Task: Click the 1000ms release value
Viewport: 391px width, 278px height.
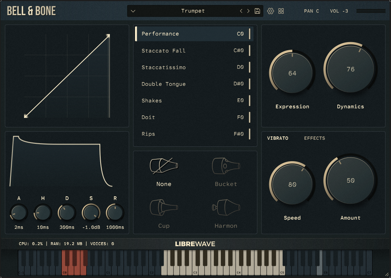Action: (x=115, y=227)
